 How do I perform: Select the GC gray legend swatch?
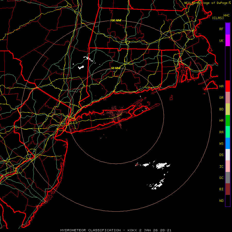pos(228,178)
